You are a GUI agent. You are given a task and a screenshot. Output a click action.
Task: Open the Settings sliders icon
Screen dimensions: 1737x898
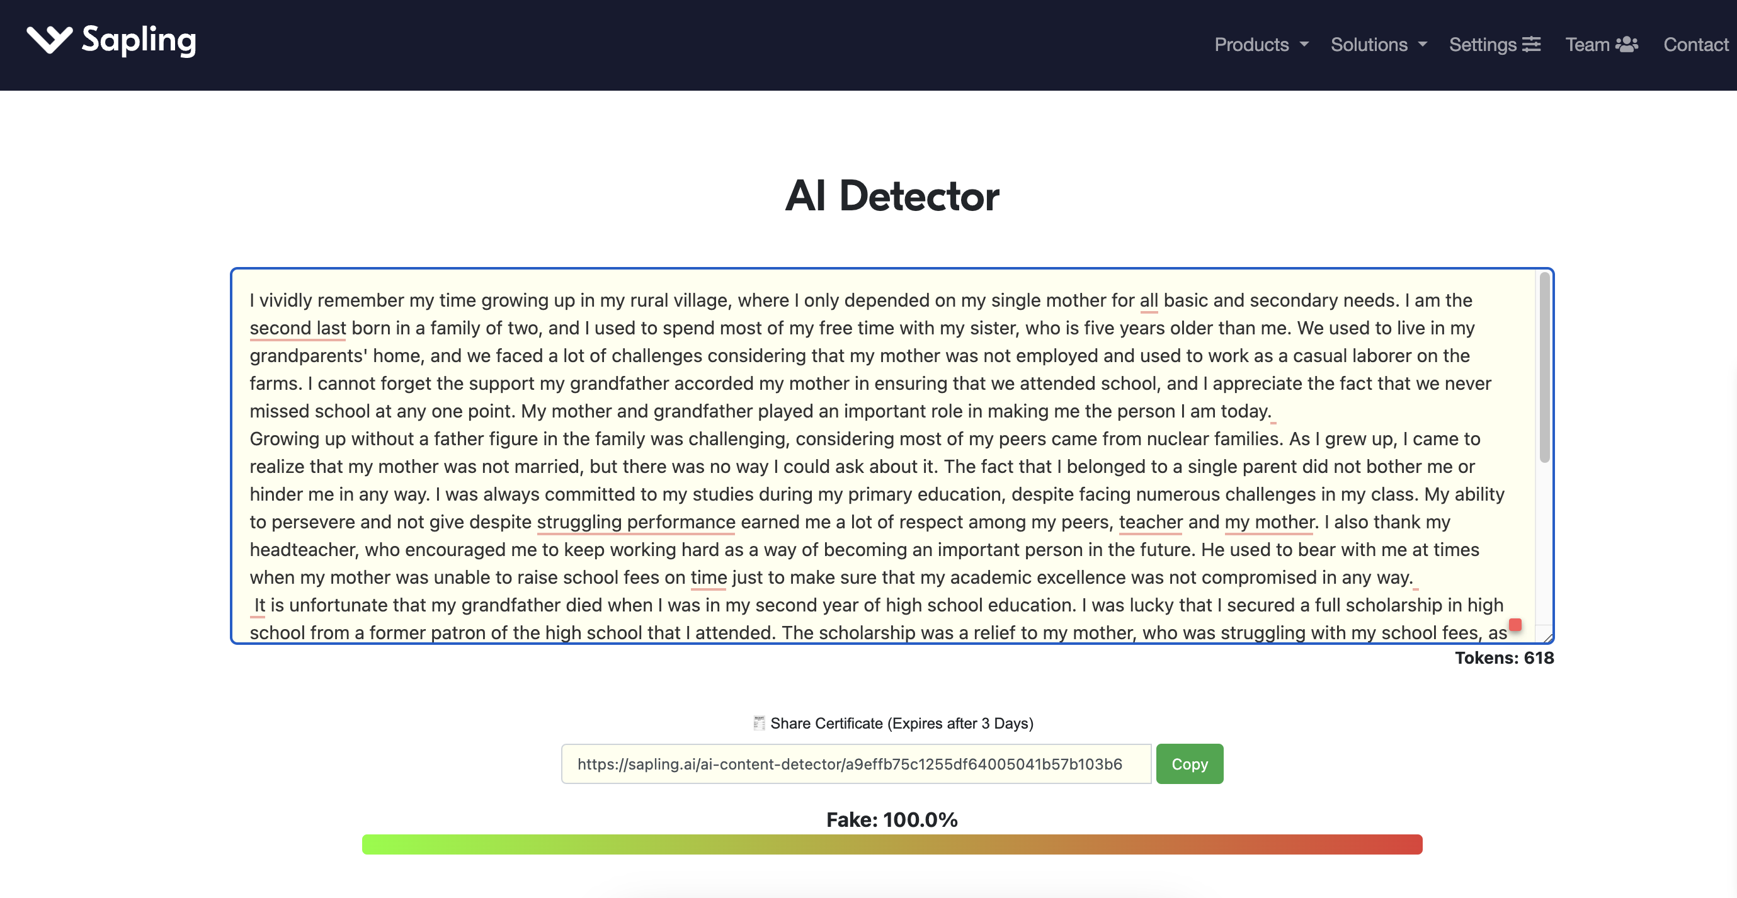[1531, 45]
